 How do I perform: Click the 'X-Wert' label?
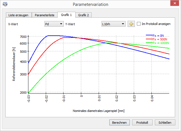tap(13, 24)
